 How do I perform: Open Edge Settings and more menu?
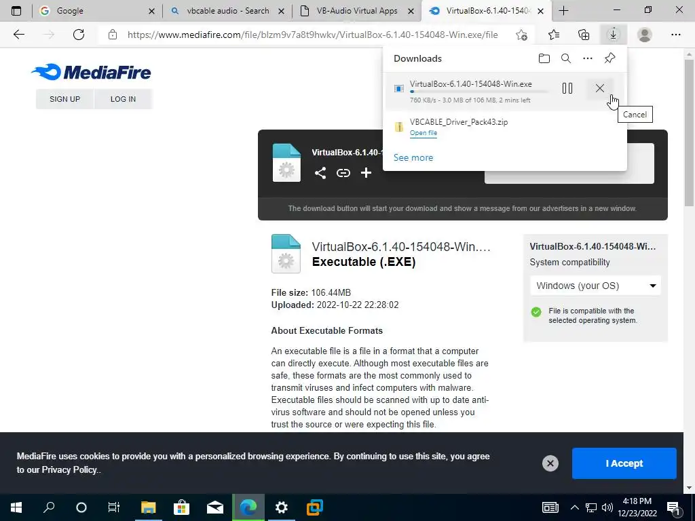pos(675,35)
